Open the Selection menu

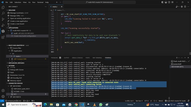[18, 2]
